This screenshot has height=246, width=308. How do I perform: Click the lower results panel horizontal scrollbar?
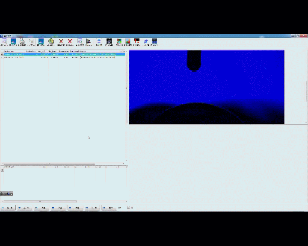coord(40,201)
